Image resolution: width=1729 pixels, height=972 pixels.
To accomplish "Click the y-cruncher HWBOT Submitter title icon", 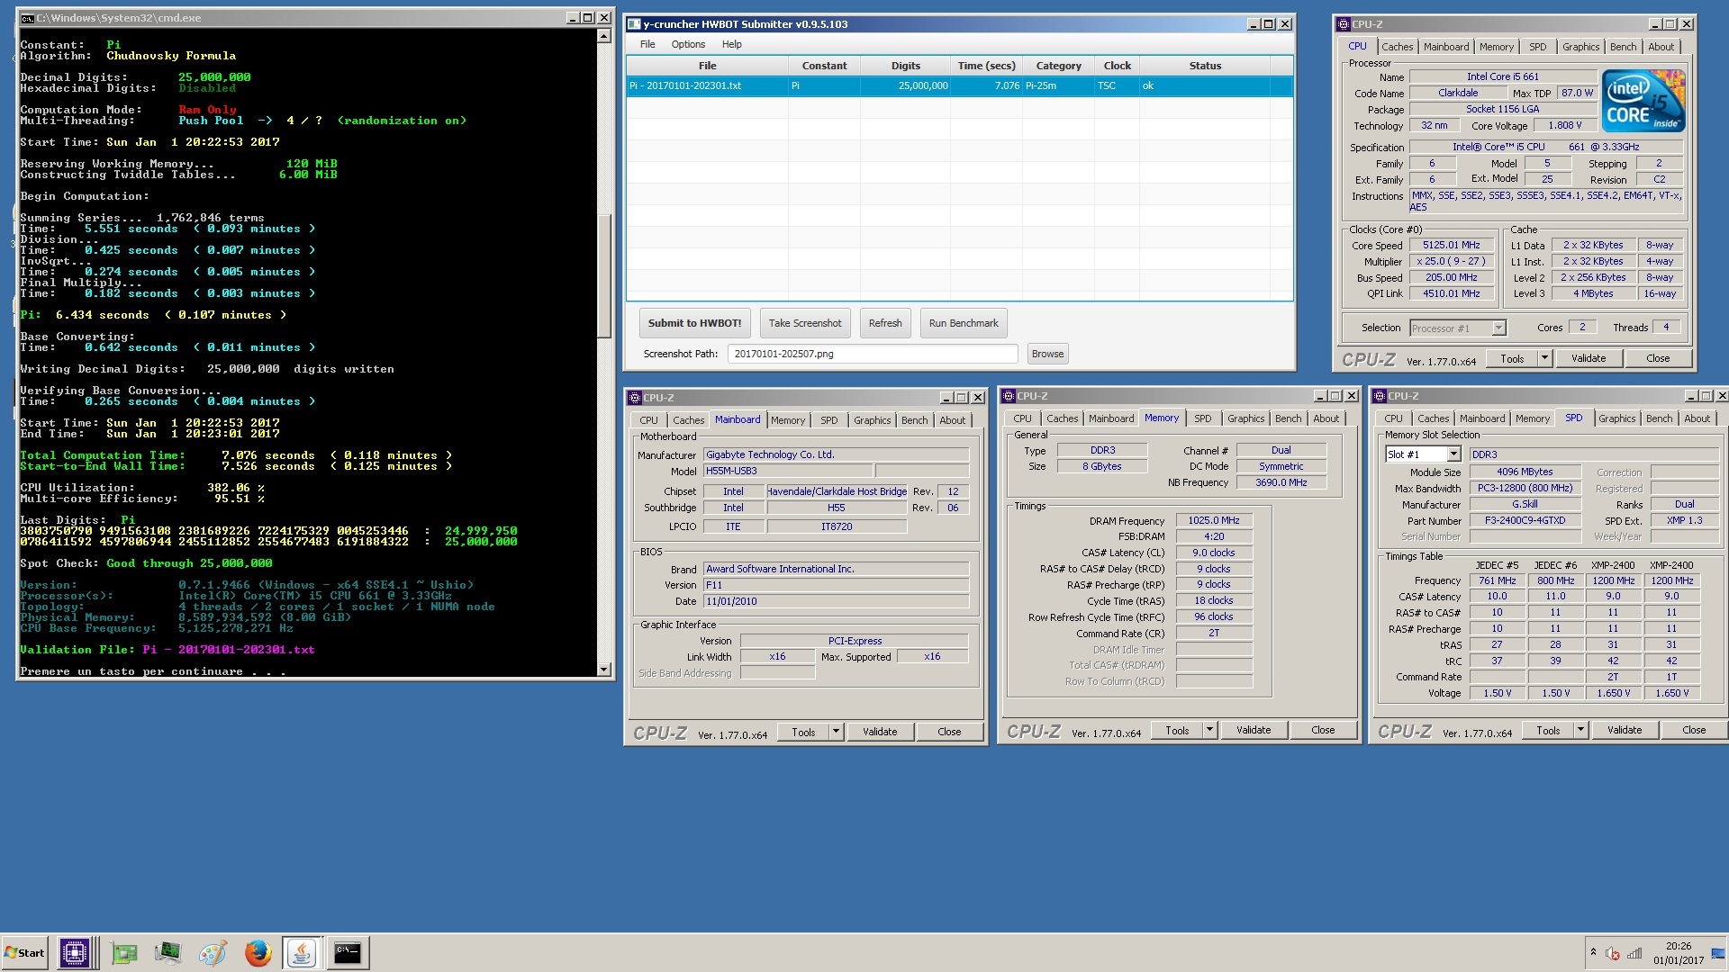I will point(634,24).
